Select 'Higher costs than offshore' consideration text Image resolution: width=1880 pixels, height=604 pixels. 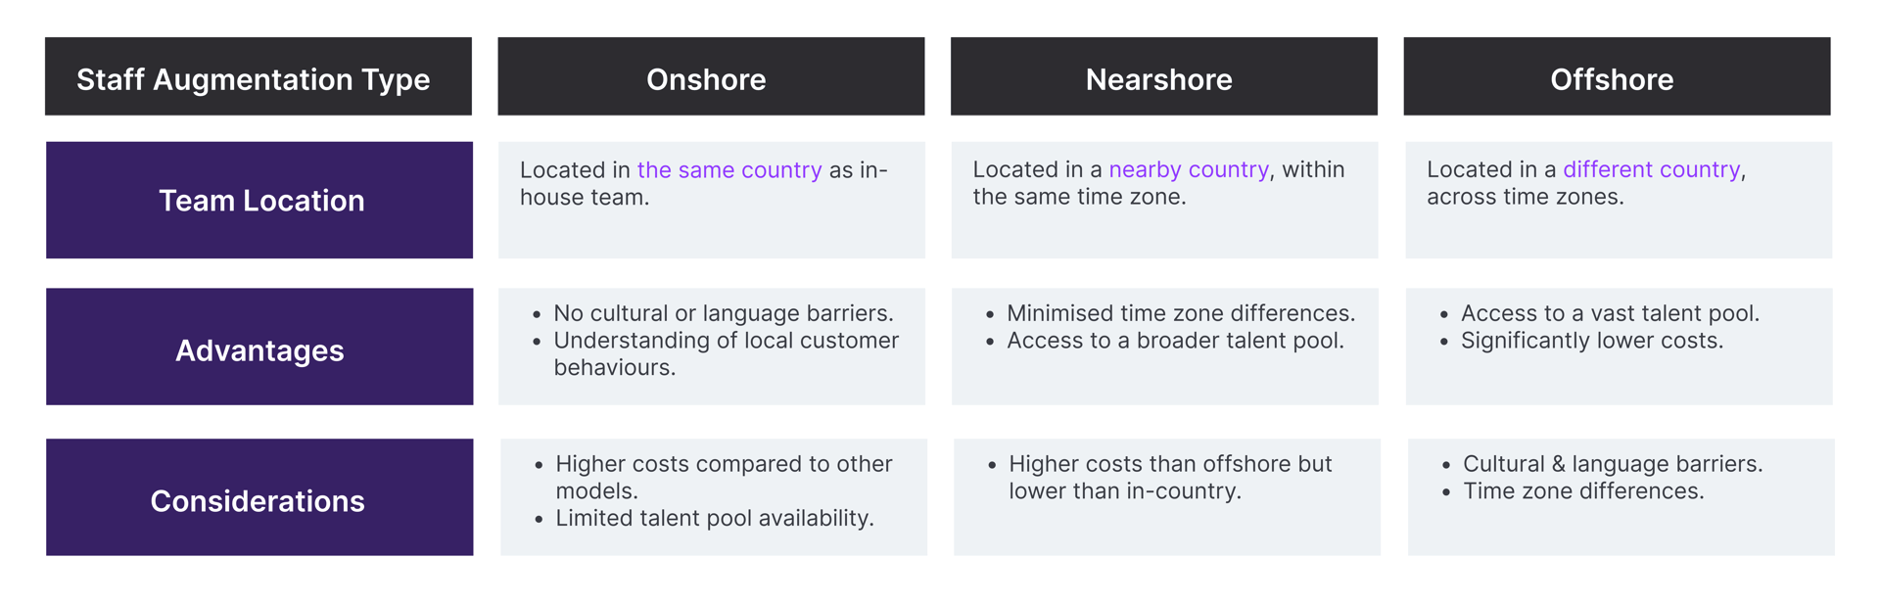1169,477
